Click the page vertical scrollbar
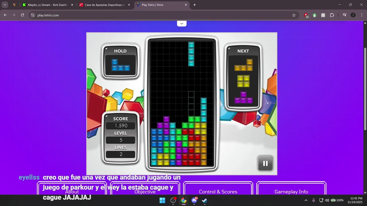 click(x=365, y=89)
